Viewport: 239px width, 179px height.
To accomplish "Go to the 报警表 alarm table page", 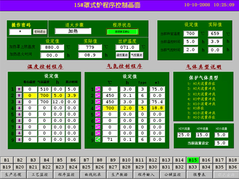I will (x=199, y=175).
